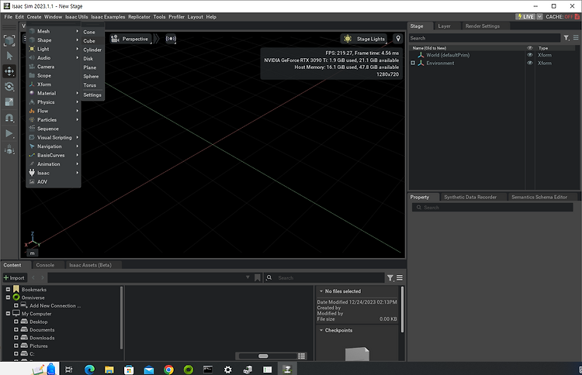The height and width of the screenshot is (375, 582).
Task: Select Xform in the Create menu
Action: 54,84
